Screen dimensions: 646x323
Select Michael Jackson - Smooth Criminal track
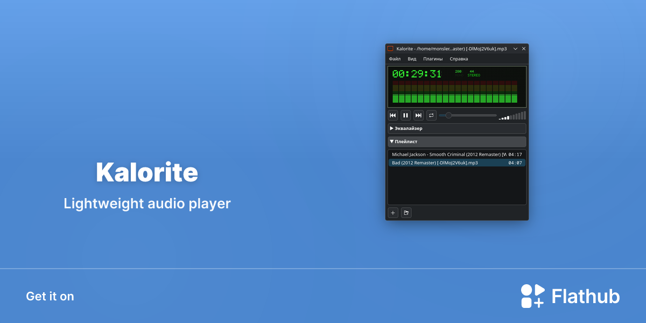(x=457, y=155)
